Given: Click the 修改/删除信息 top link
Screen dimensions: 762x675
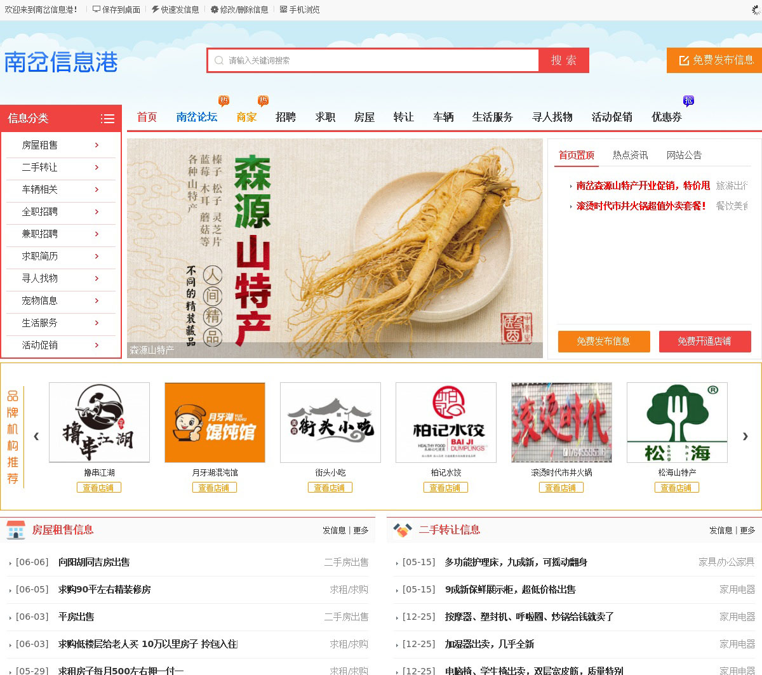Looking at the screenshot, I should click(239, 10).
